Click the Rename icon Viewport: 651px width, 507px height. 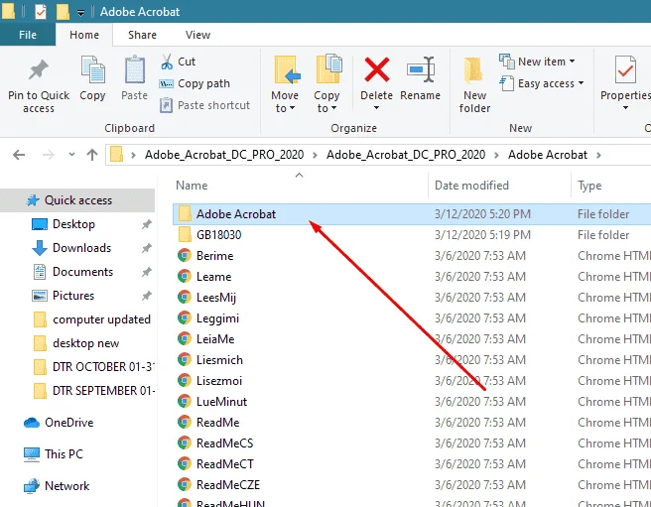click(421, 69)
